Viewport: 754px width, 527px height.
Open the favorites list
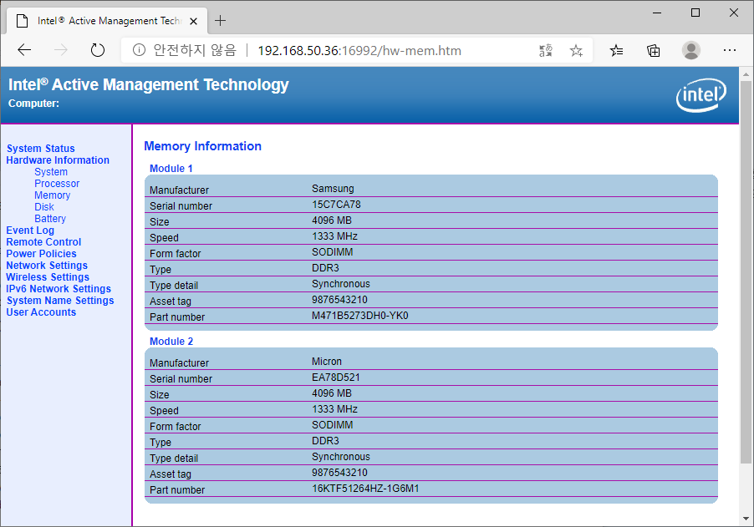[x=616, y=50]
